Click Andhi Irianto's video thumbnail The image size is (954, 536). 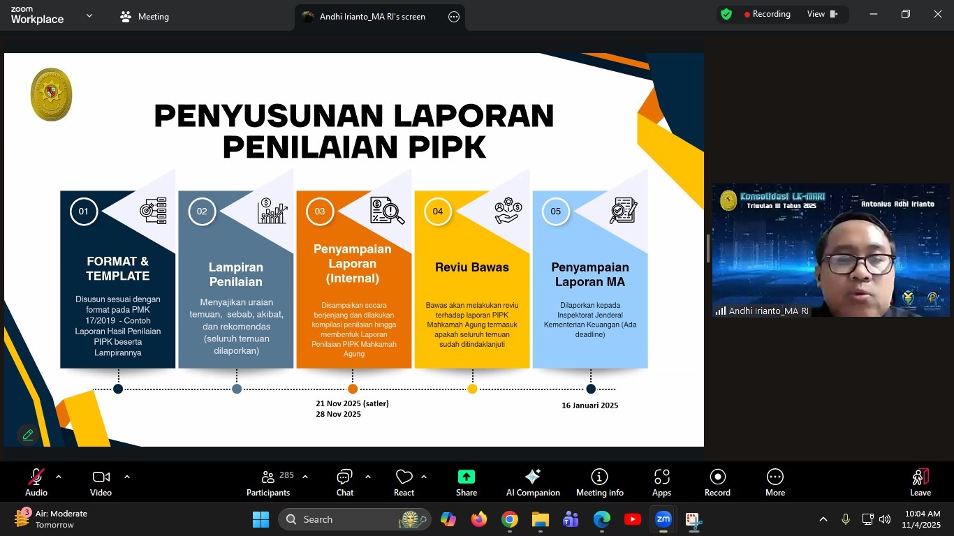[830, 250]
